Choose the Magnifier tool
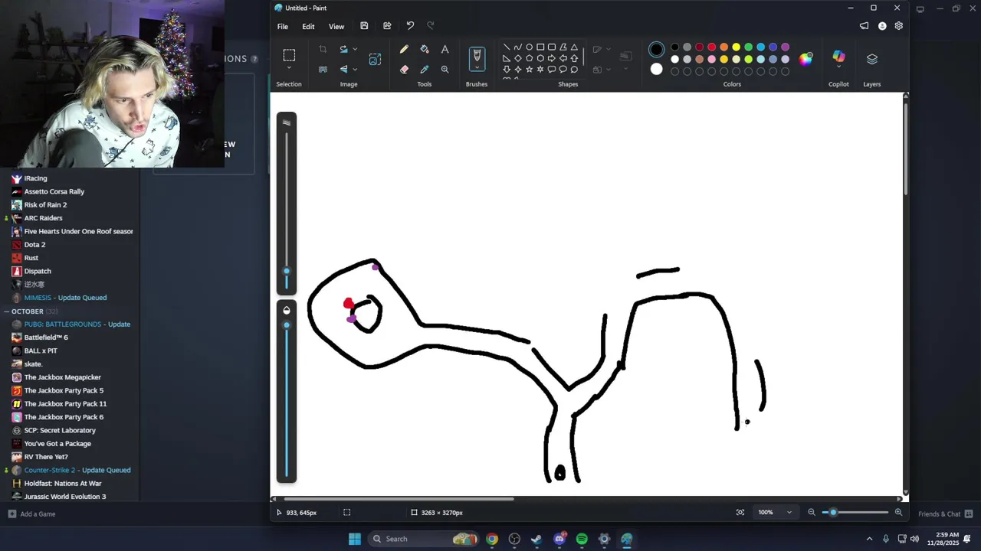981x551 pixels. click(x=445, y=69)
